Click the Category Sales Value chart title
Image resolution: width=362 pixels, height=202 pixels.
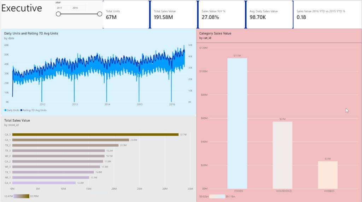pyautogui.click(x=215, y=33)
